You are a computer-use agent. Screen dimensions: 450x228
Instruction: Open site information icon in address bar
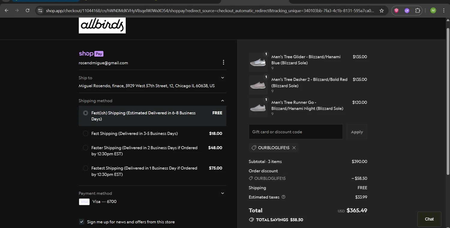coord(40,10)
